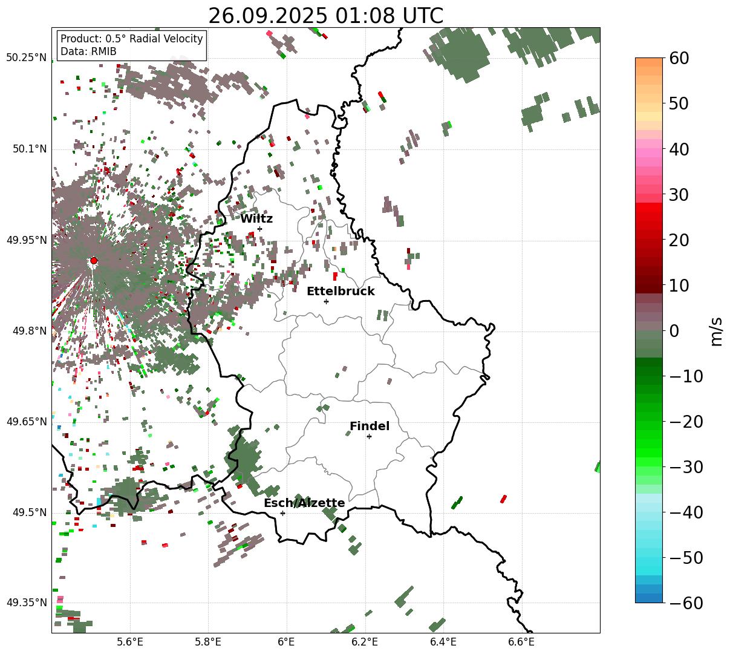The width and height of the screenshot is (730, 654).
Task: Click the pink colorbar segment near 40
Action: point(649,152)
